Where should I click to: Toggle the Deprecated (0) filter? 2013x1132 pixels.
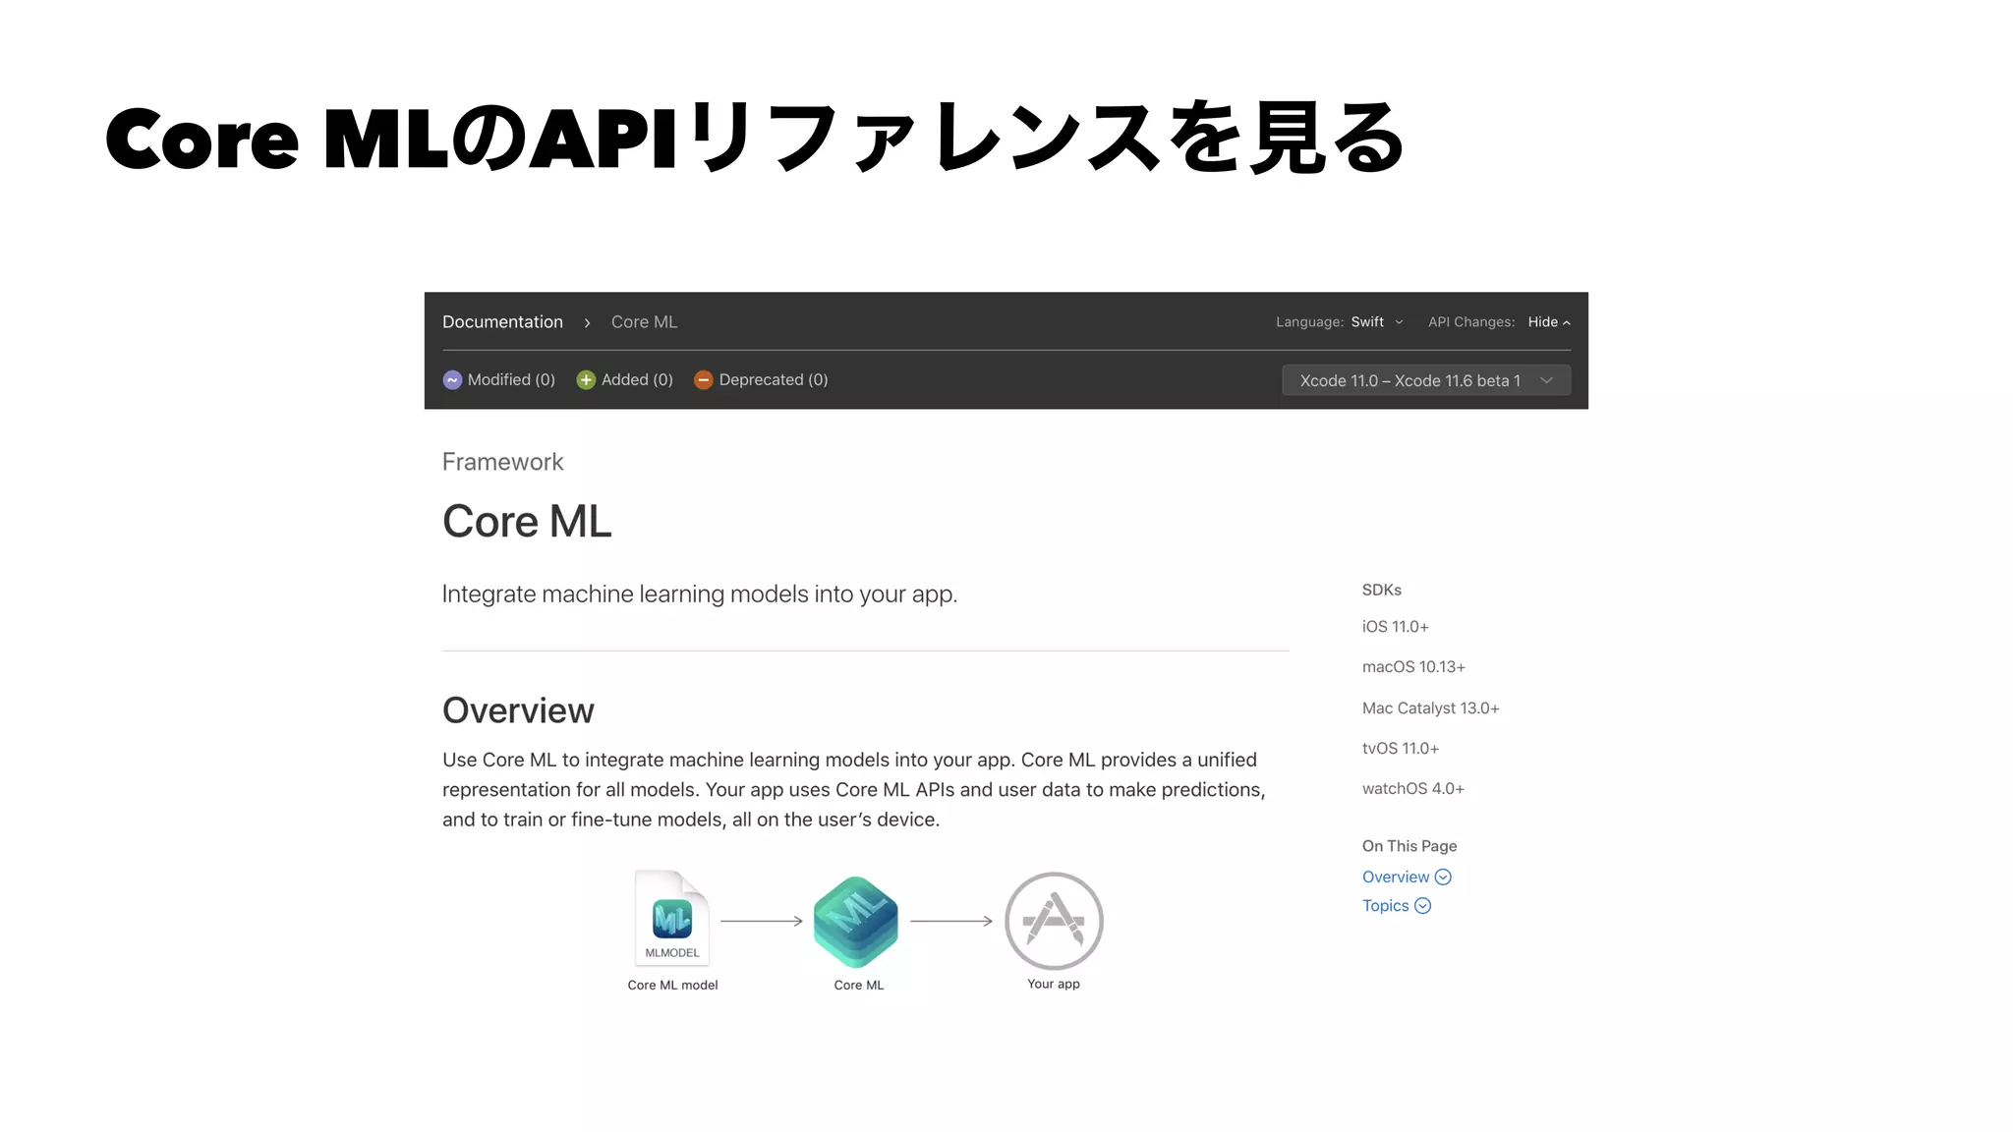761,380
